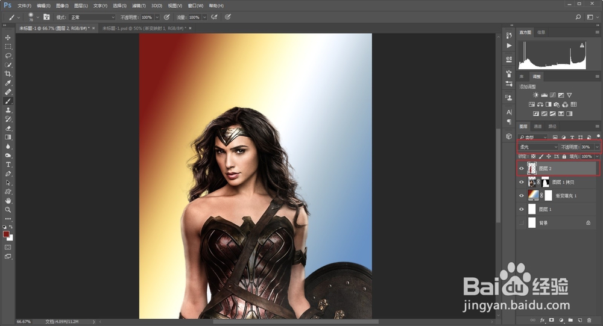The width and height of the screenshot is (603, 326).
Task: Open brush mode 正常 dropdown
Action: [93, 17]
